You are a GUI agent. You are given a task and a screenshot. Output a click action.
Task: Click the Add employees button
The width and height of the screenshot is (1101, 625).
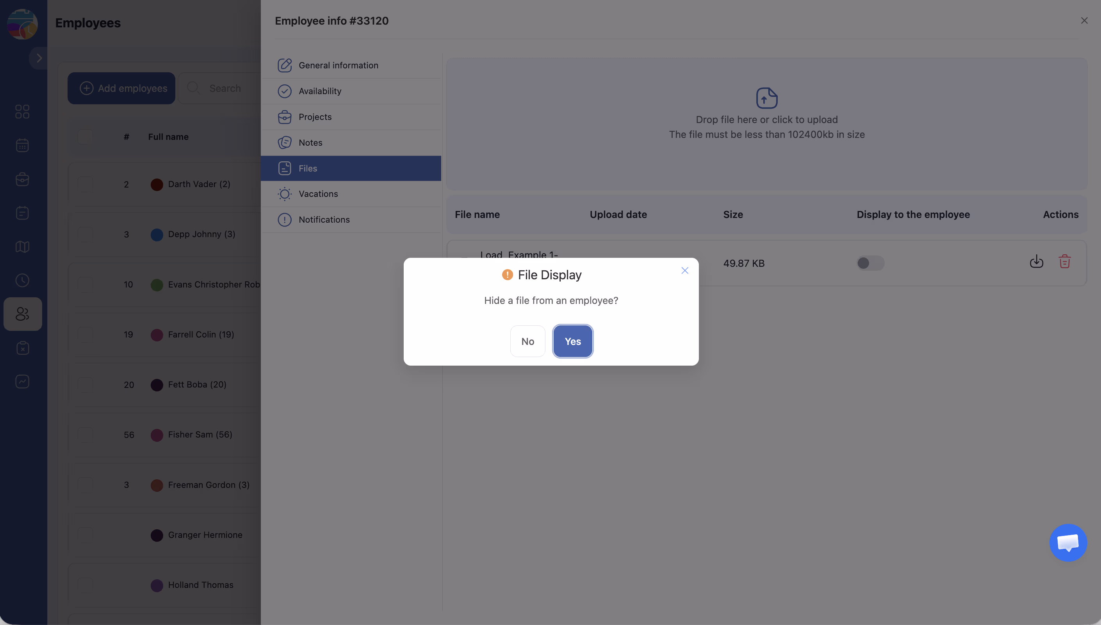click(121, 88)
